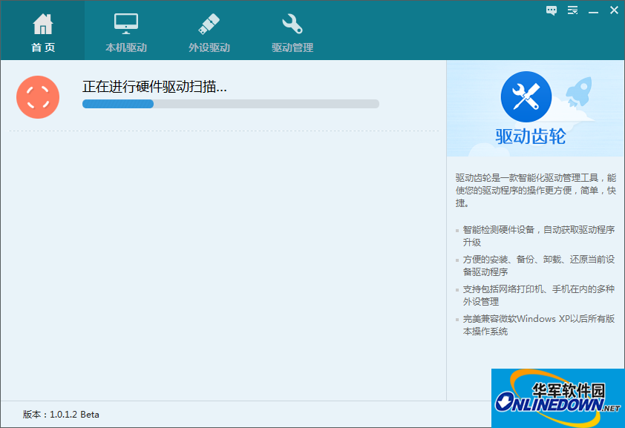
Task: Open the 驱动管理 tab
Action: [x=292, y=33]
